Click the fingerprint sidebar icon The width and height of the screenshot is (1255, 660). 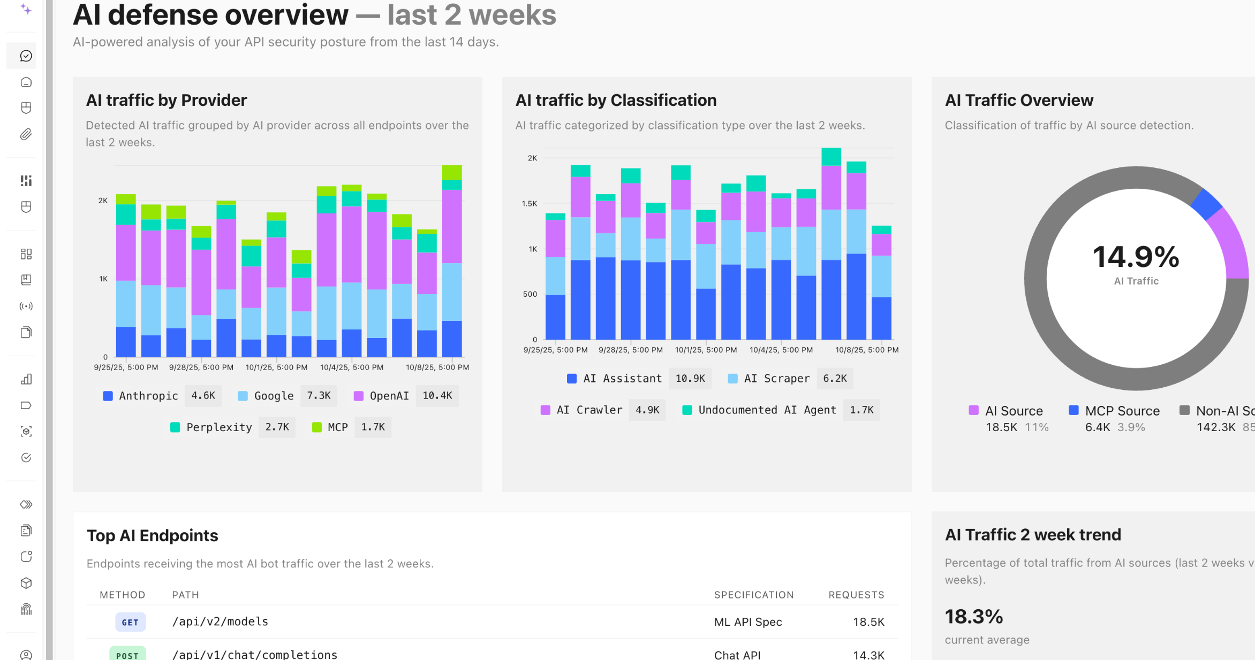click(26, 609)
